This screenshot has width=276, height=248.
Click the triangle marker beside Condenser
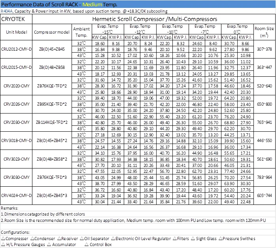tap(32, 239)
